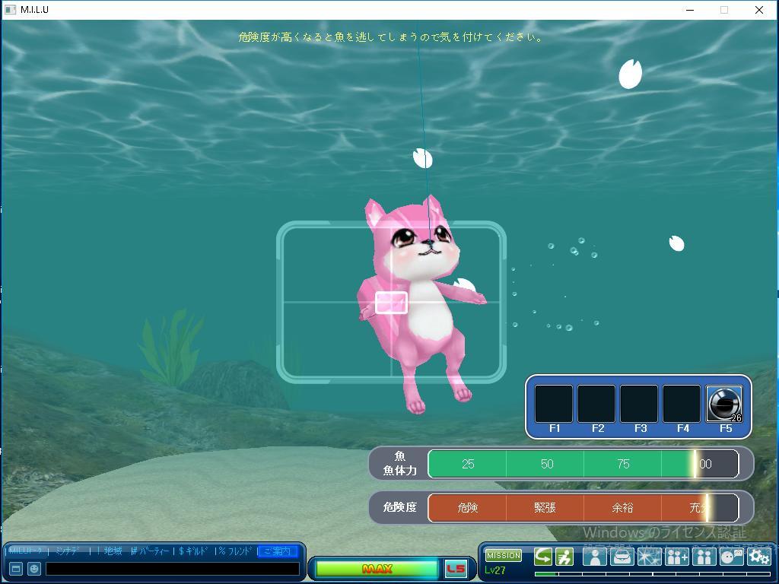
Task: Click the green experience progress bar
Action: 653,574
